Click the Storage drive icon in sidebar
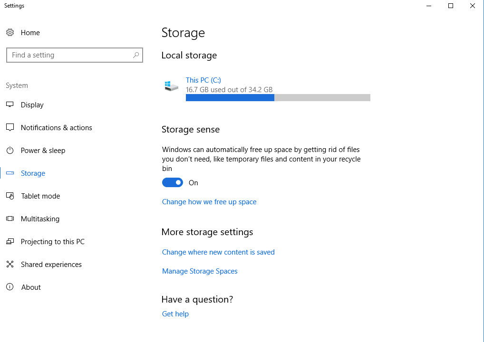The image size is (484, 342). pos(10,173)
